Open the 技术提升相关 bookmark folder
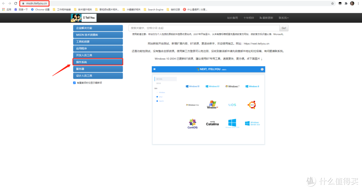362x190 pixels. [x=83, y=9]
